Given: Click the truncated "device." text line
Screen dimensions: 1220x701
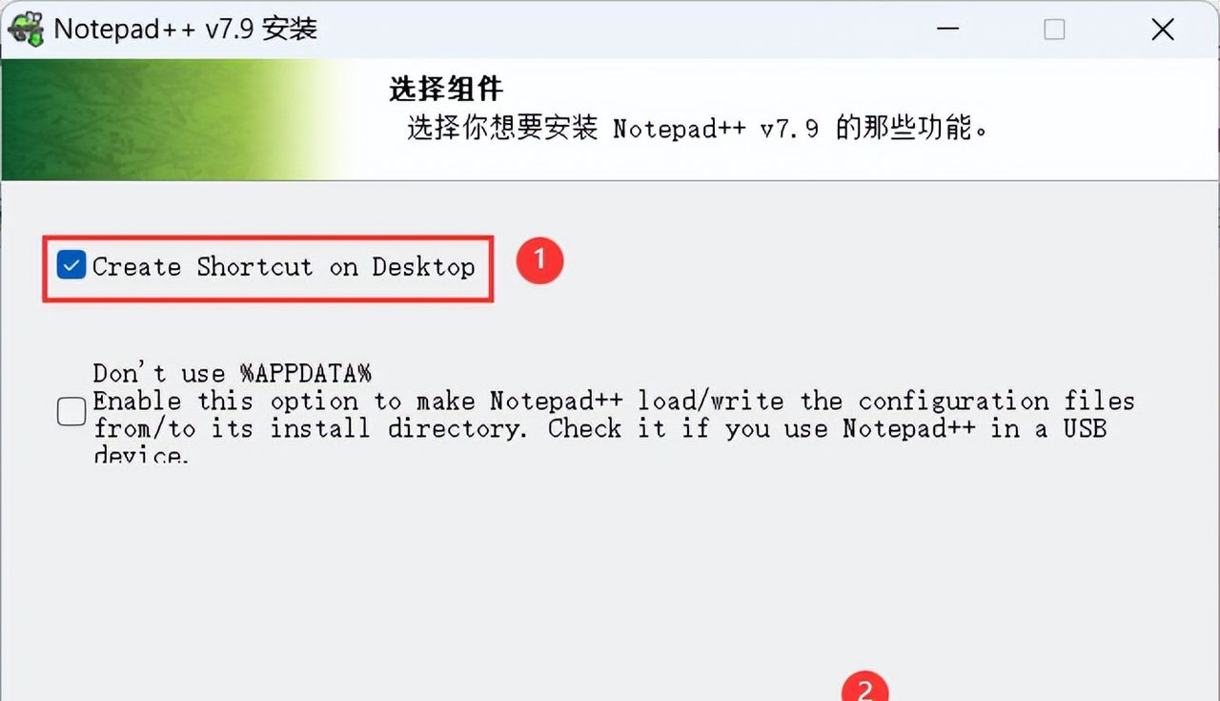Looking at the screenshot, I should tap(141, 454).
